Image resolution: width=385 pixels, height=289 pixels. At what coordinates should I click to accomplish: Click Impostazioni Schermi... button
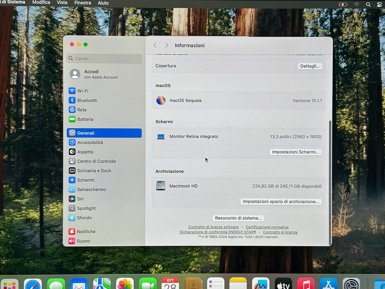tap(295, 152)
